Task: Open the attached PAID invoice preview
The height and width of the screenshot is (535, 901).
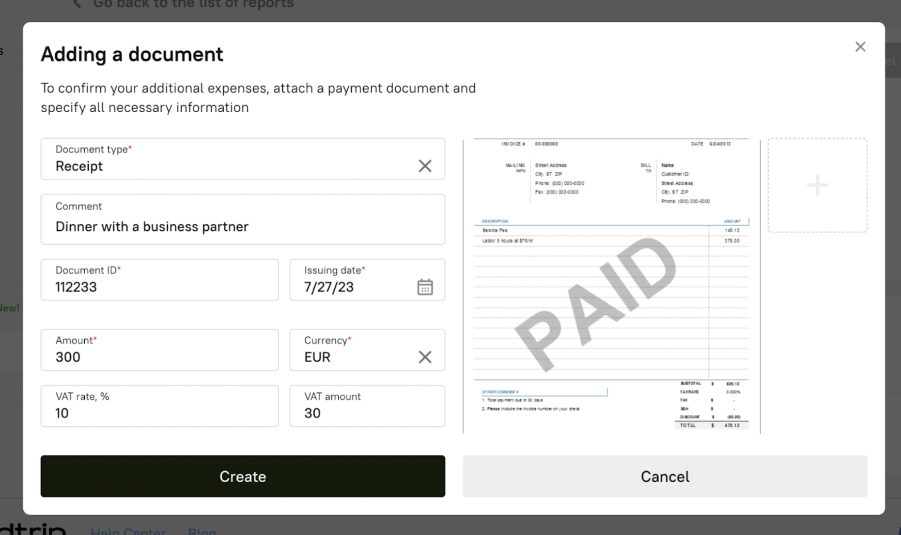Action: pos(611,285)
